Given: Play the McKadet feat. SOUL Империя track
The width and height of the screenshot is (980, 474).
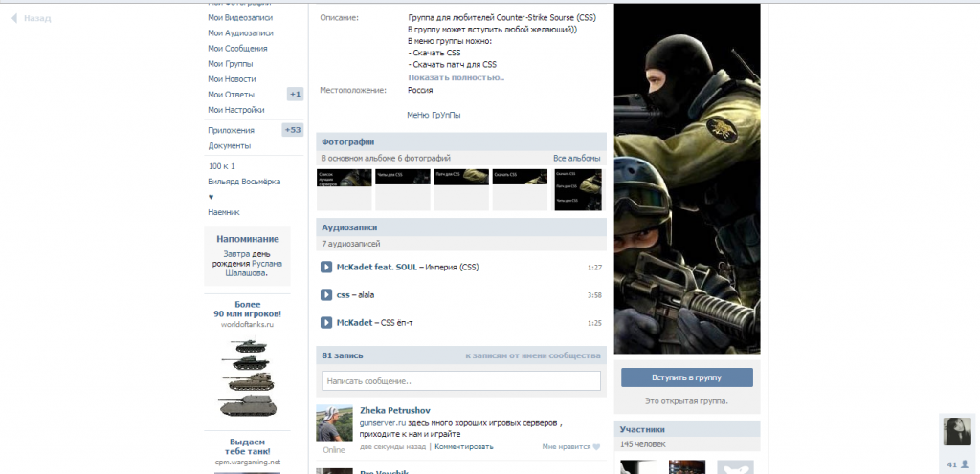Looking at the screenshot, I should 325,268.
